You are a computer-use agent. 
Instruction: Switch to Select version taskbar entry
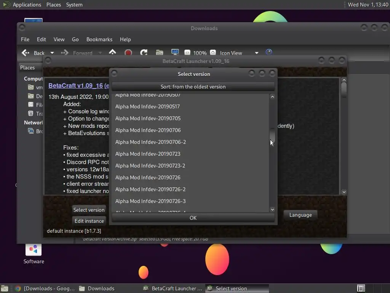coord(237,288)
